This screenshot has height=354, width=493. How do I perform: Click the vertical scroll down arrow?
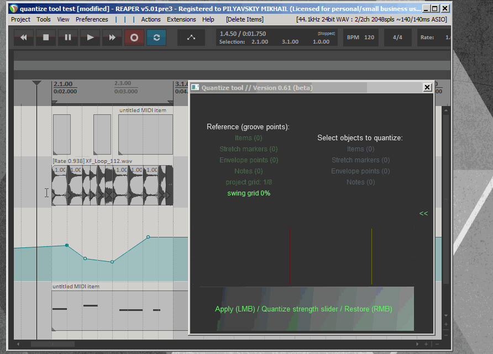click(446, 315)
